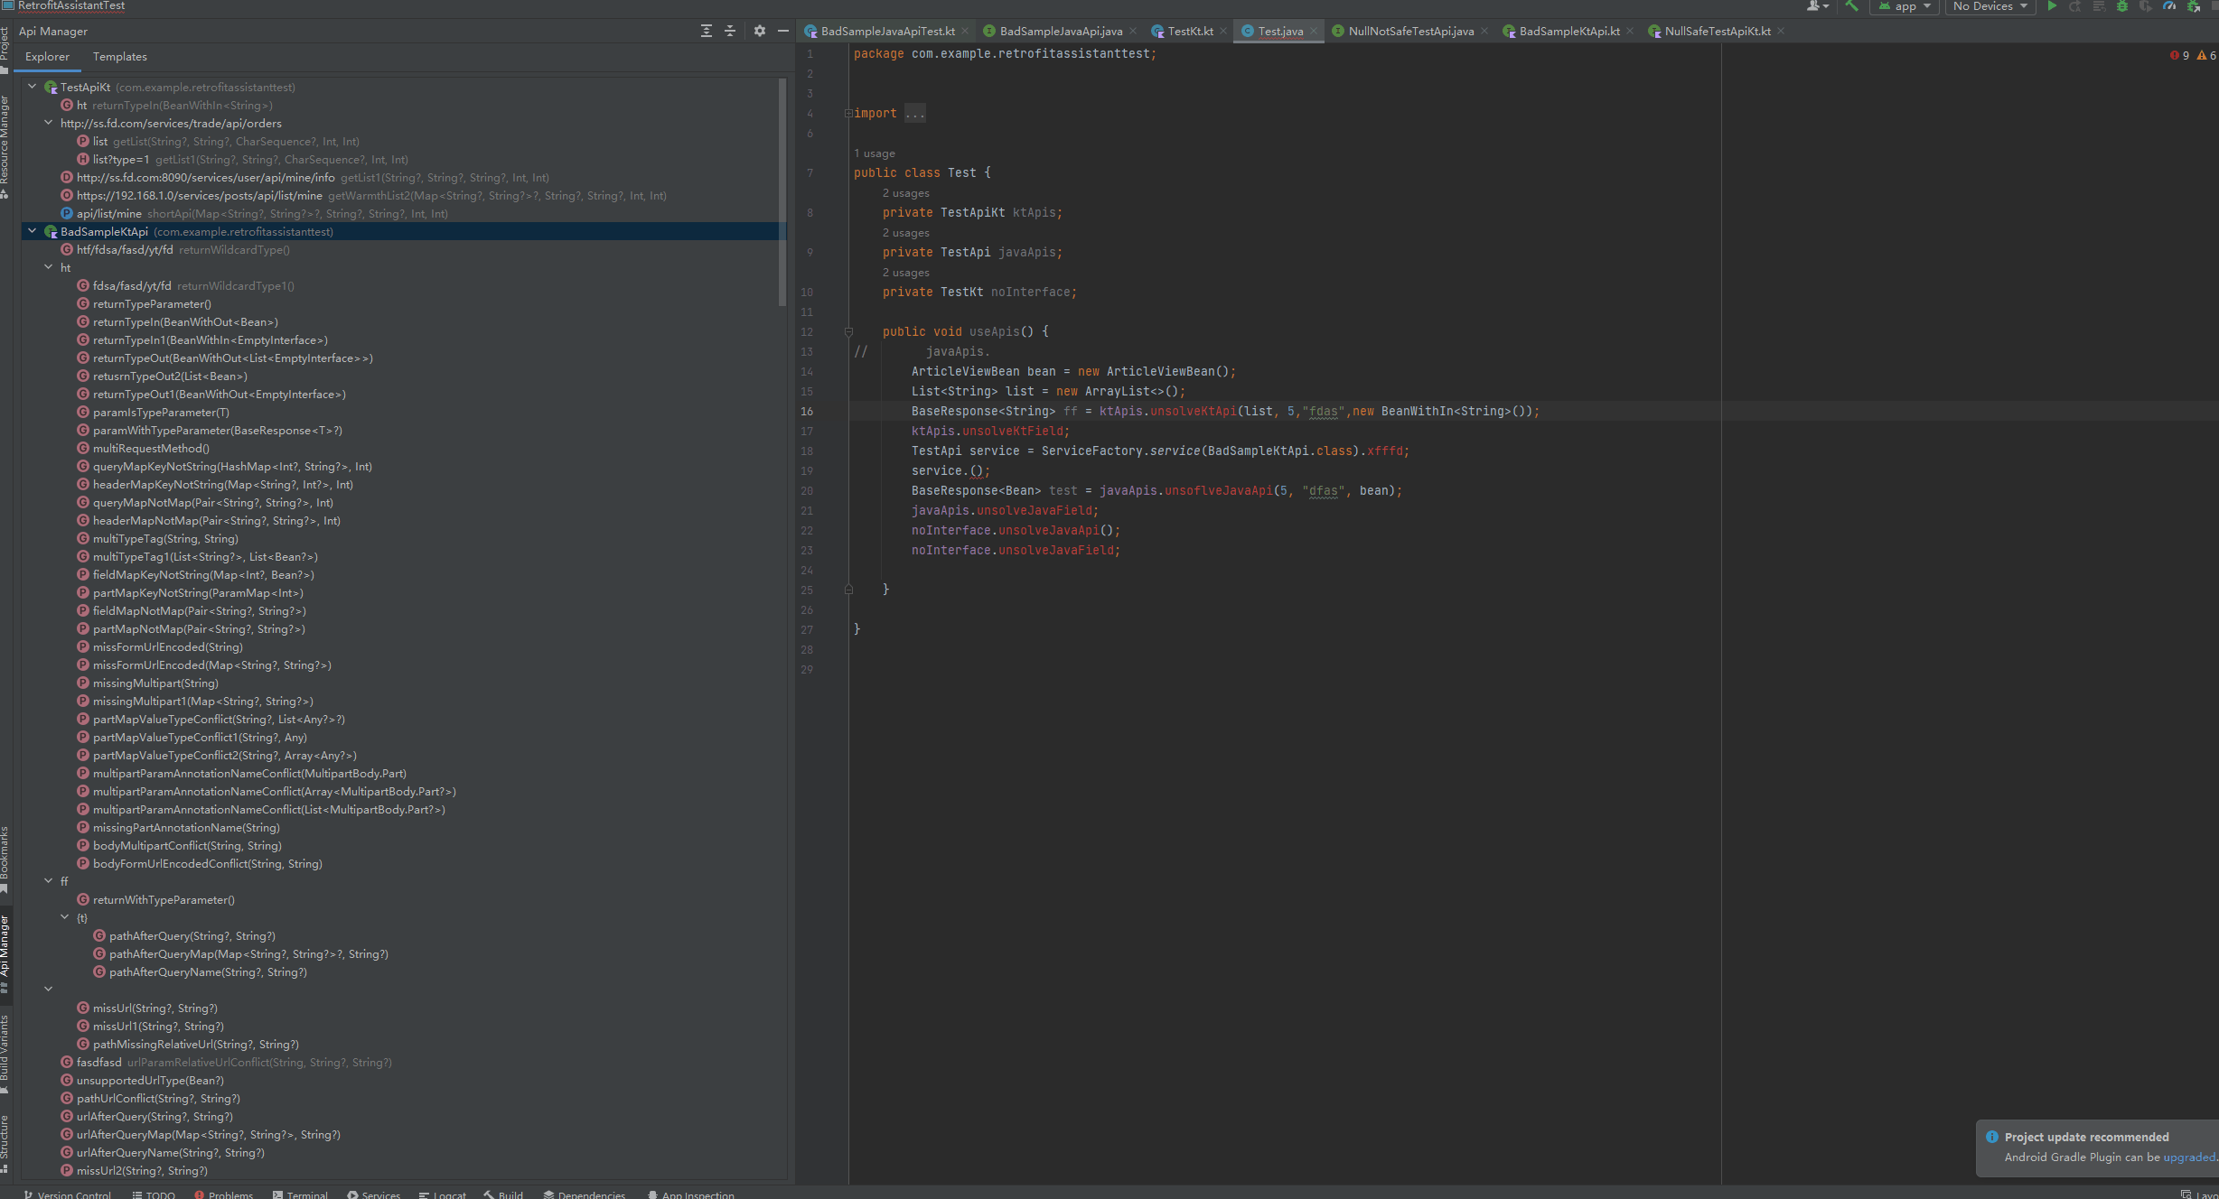Screen dimensions: 2219x1199
Task: Collapse the unnamed node above missUrl
Action: (x=49, y=990)
